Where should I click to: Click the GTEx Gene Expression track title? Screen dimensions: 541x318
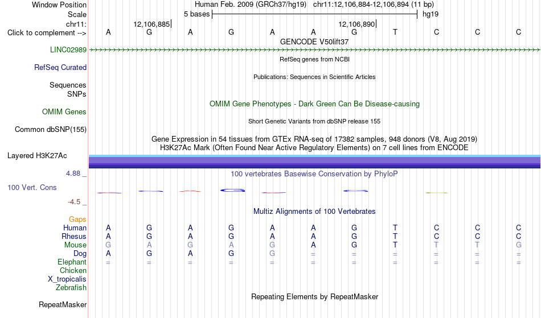[x=314, y=139]
